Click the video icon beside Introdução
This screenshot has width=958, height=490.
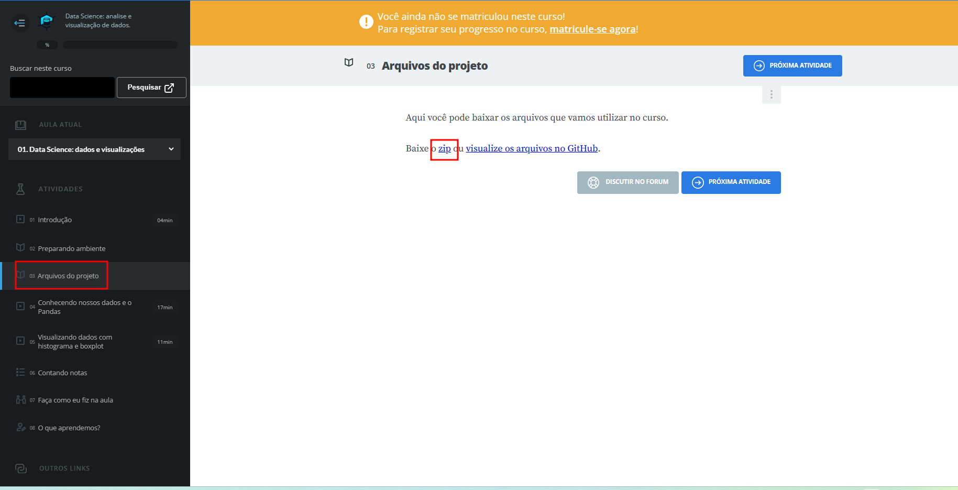[20, 219]
